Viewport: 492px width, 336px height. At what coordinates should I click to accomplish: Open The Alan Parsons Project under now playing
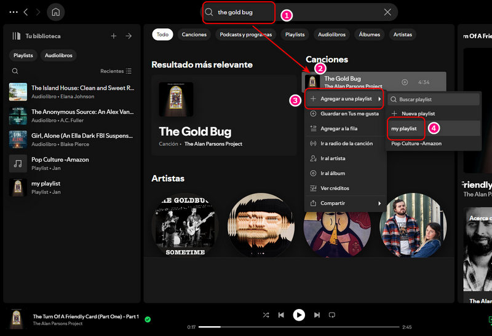[58, 324]
